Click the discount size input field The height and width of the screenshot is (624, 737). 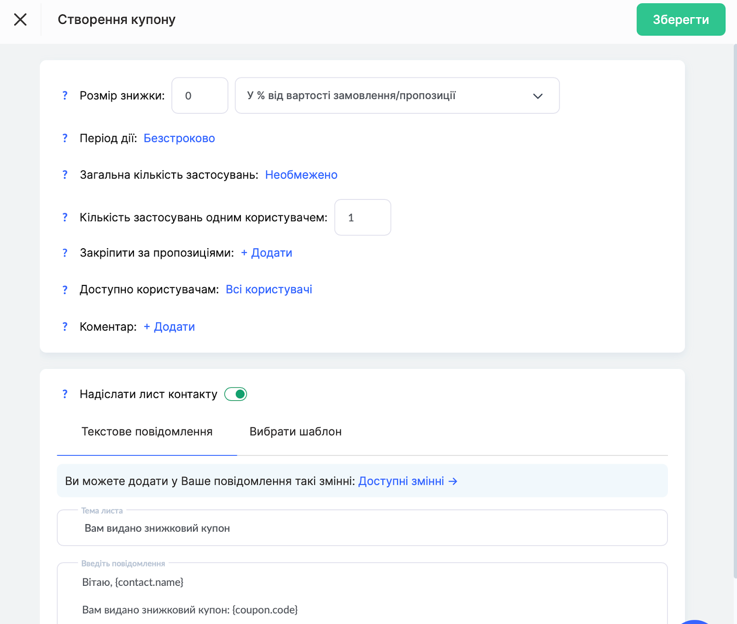pyautogui.click(x=199, y=96)
